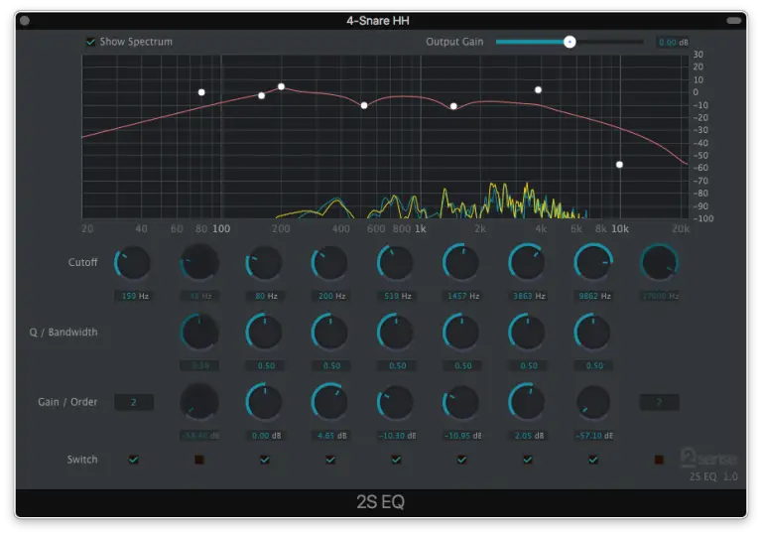Click the -57.10 dB gain value field
762x536 pixels.
[594, 436]
